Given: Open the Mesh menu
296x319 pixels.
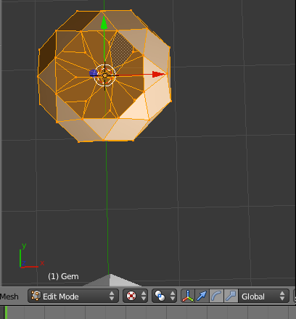Looking at the screenshot, I should click(9, 297).
